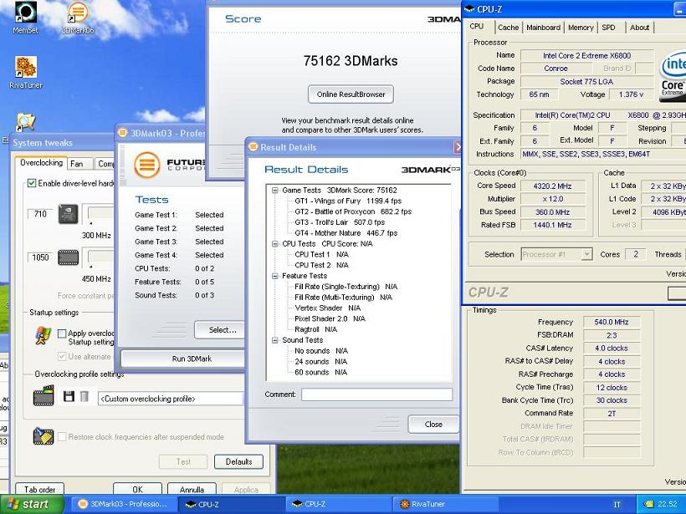Screen dimensions: 686x514
Task: Open the Memory tab in CPU-Z
Action: coord(581,28)
